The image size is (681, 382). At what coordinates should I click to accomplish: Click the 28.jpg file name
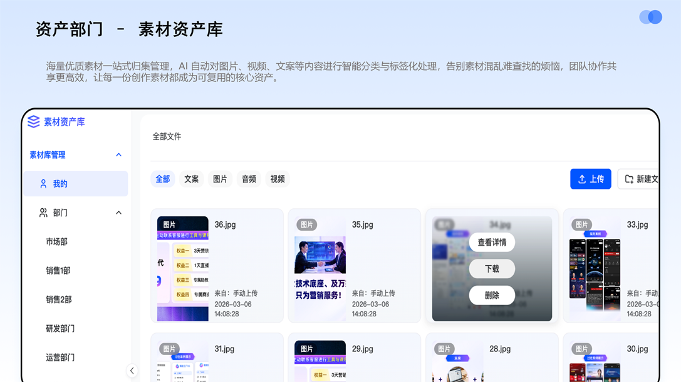[500, 349]
